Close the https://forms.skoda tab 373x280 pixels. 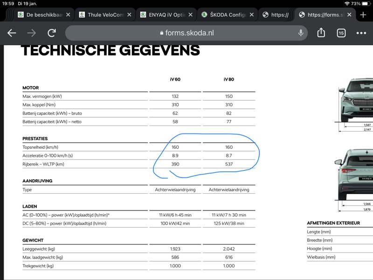[x=349, y=15]
